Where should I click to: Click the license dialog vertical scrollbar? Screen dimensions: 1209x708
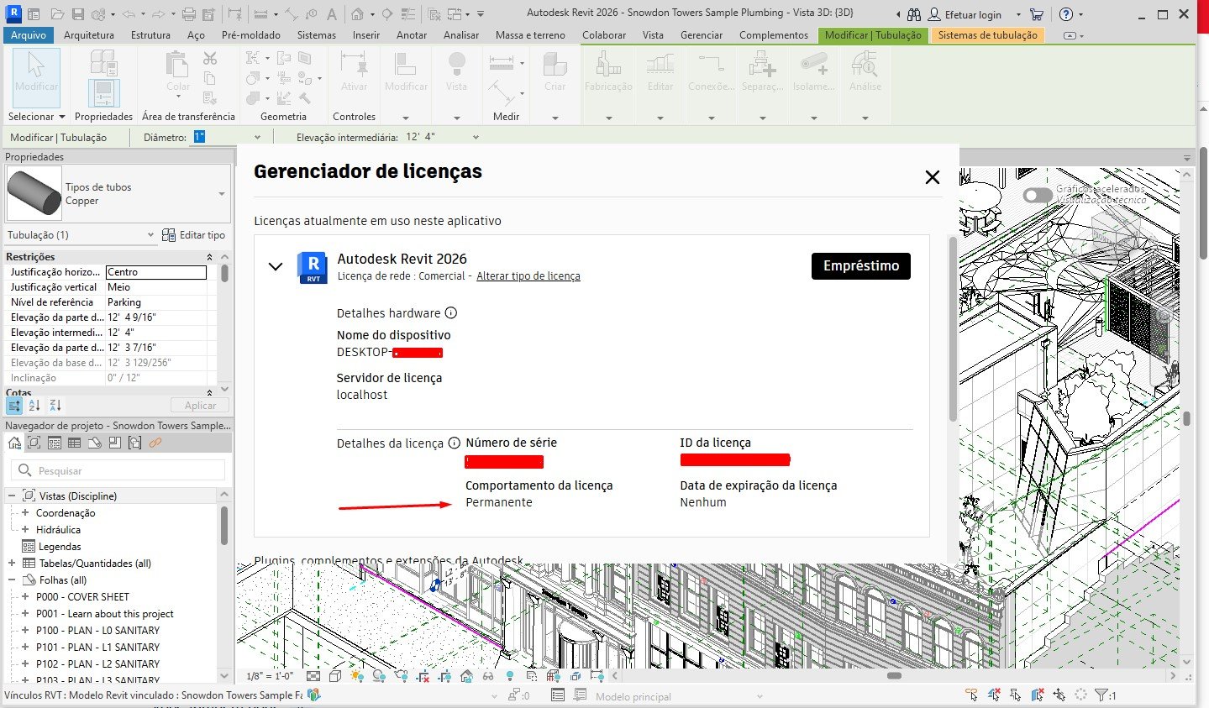click(x=953, y=329)
